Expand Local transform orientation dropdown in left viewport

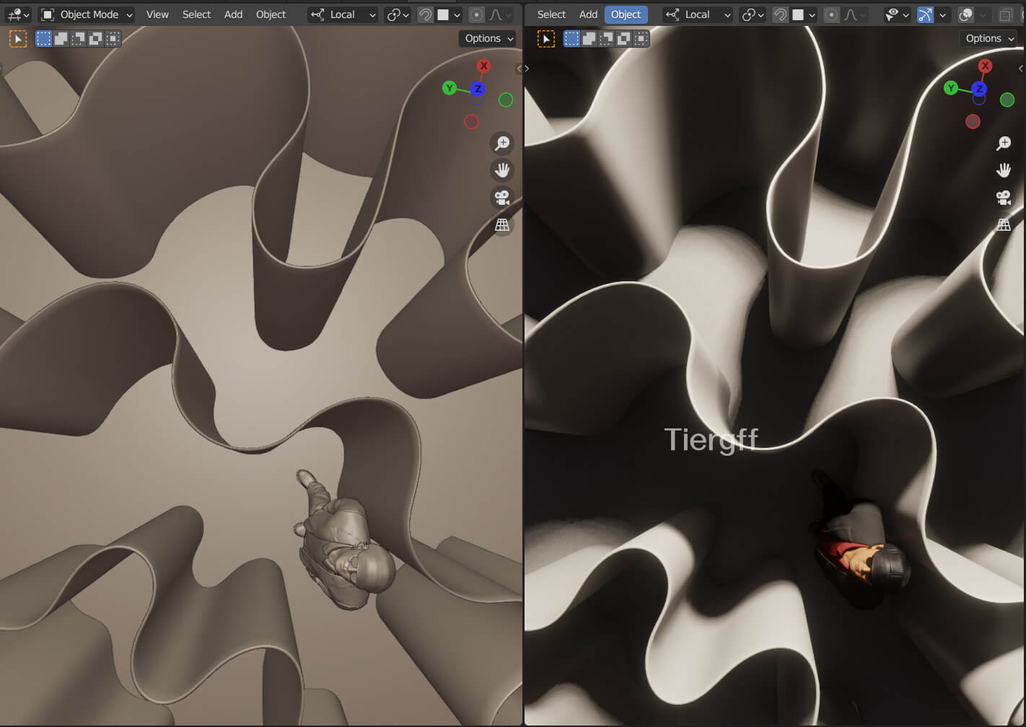click(343, 14)
